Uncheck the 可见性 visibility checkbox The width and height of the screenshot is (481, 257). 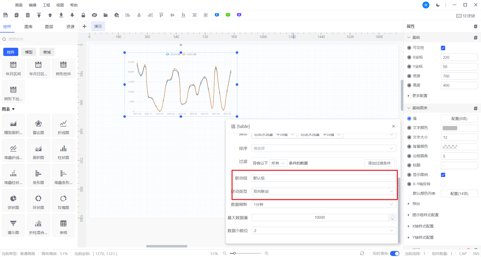pos(443,48)
